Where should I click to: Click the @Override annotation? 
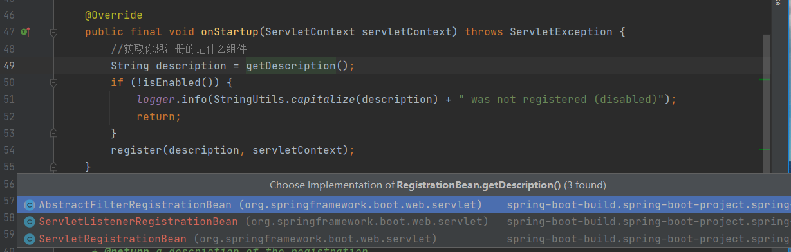click(114, 15)
